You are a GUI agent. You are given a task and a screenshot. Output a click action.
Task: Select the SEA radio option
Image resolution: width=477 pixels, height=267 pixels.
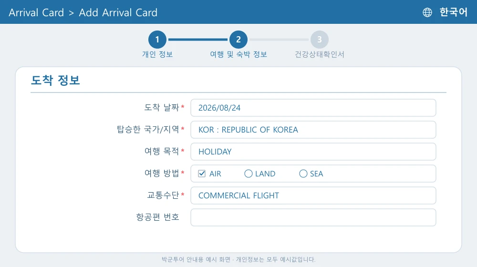click(303, 174)
